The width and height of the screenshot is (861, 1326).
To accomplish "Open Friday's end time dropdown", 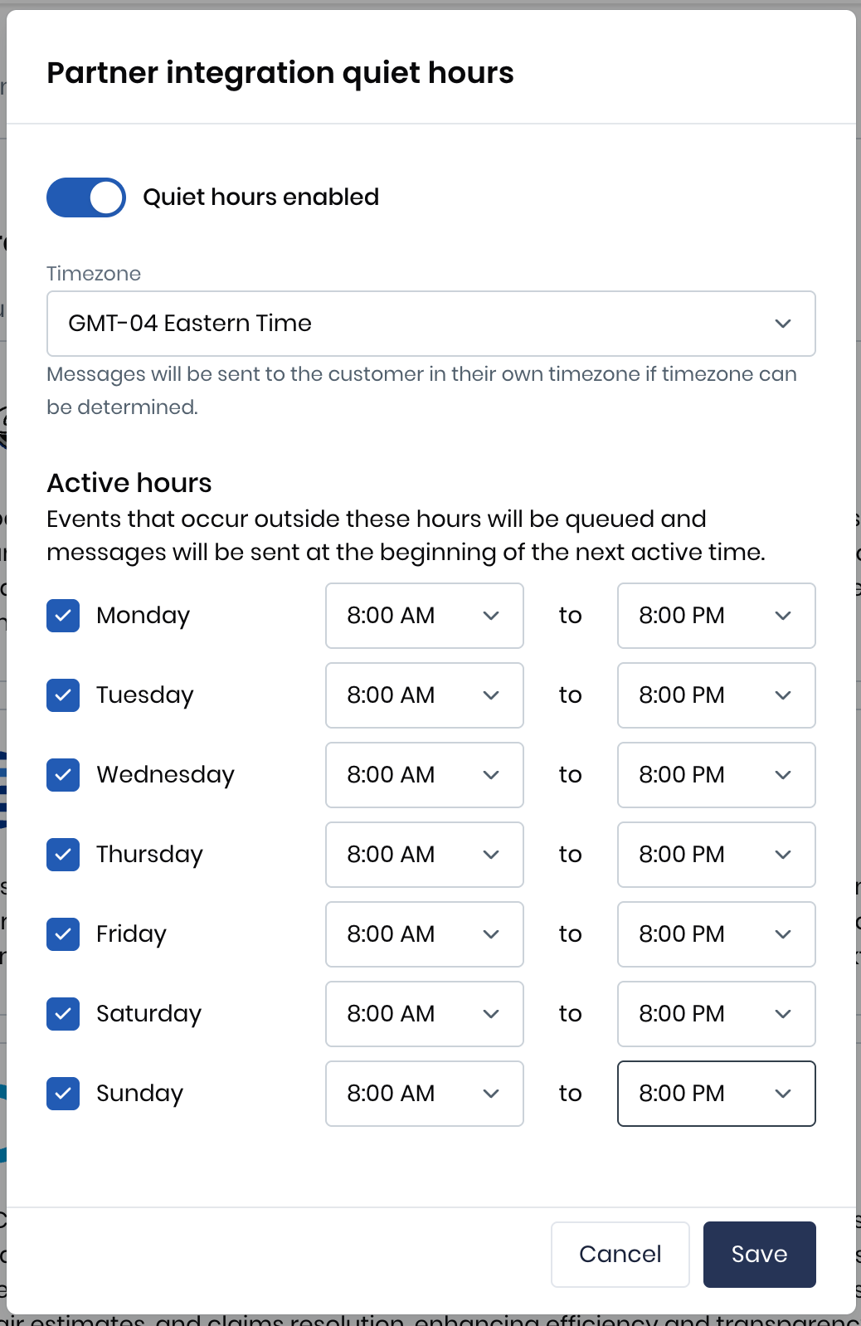I will tap(716, 934).
